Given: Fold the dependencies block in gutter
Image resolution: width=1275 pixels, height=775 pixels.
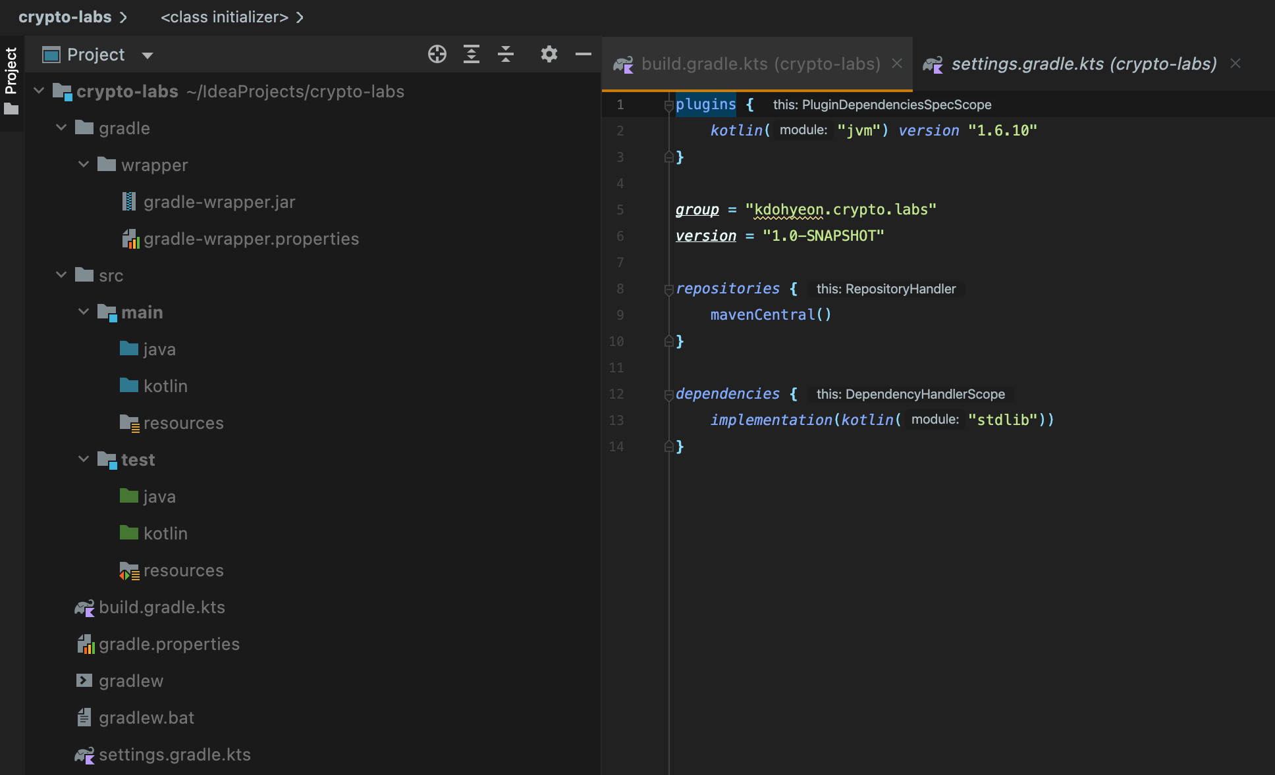Looking at the screenshot, I should 668,395.
